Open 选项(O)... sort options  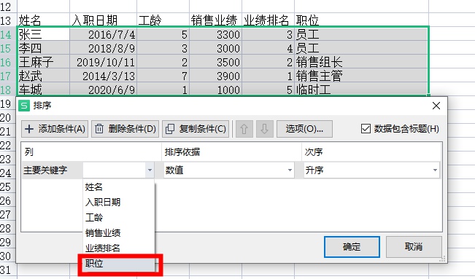(304, 129)
